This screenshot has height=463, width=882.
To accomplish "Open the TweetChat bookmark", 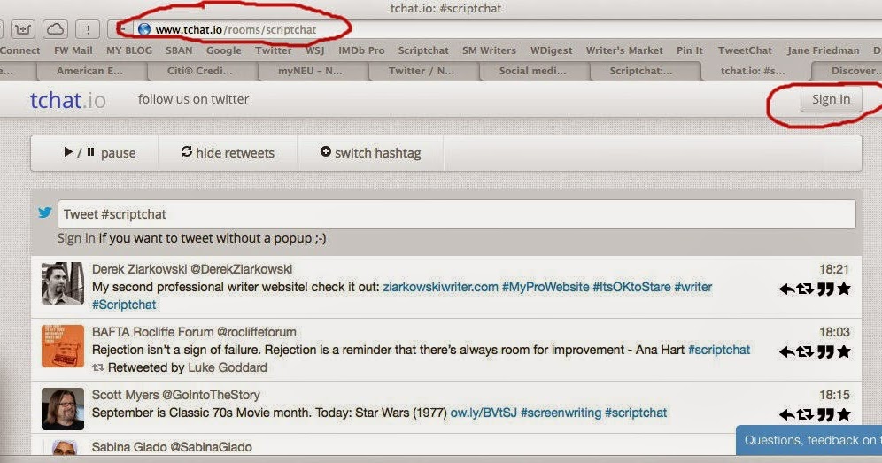I will coord(746,50).
